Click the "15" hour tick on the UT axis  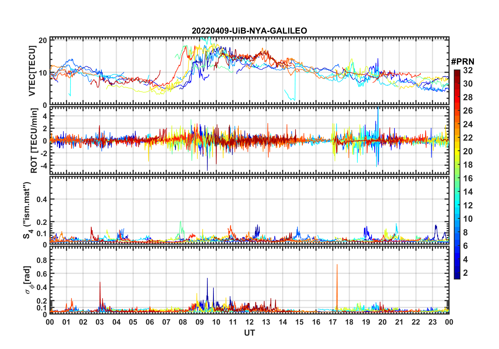[x=299, y=322]
